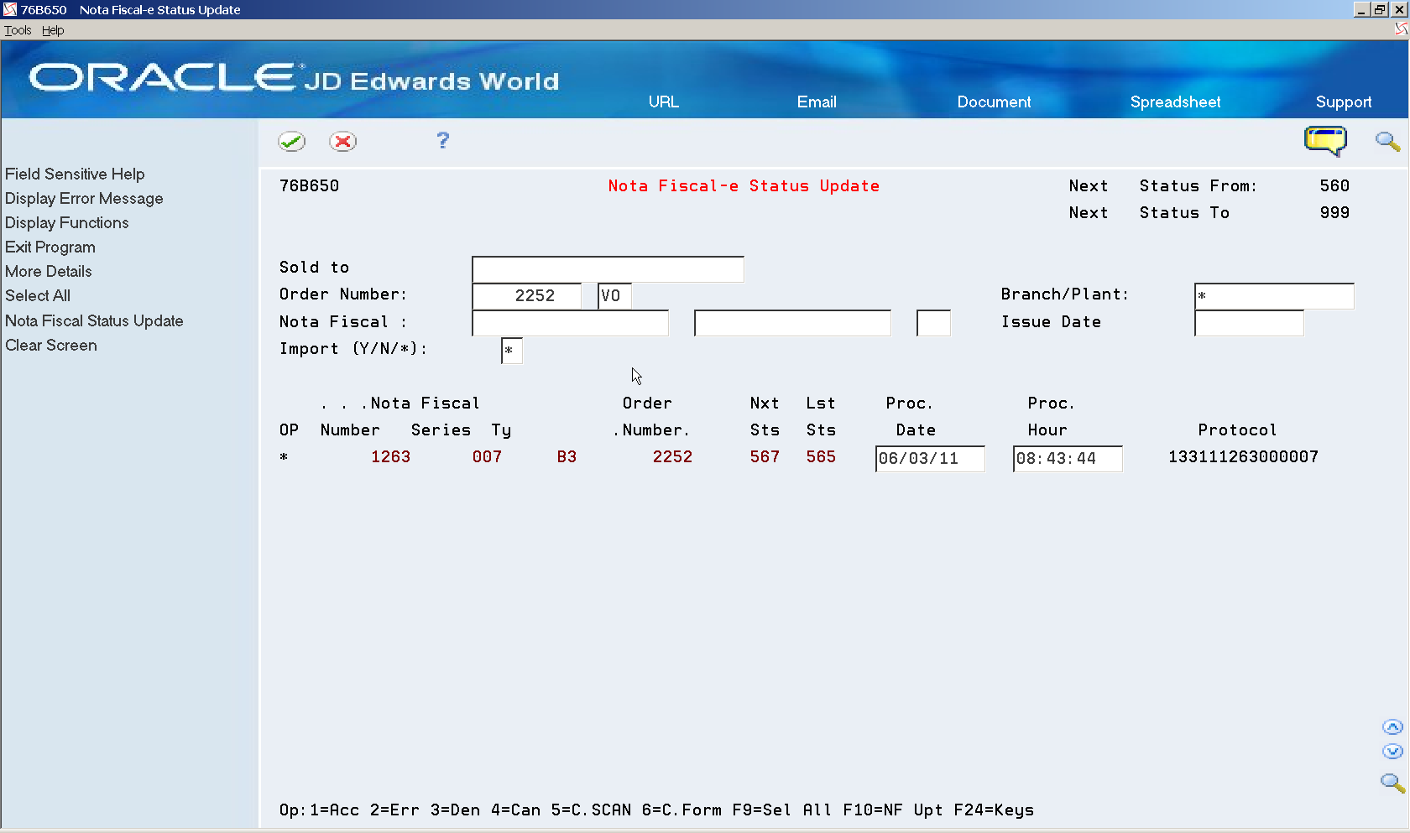The width and height of the screenshot is (1410, 833).
Task: Click the magnifier icon below the page arrows
Action: click(x=1392, y=783)
